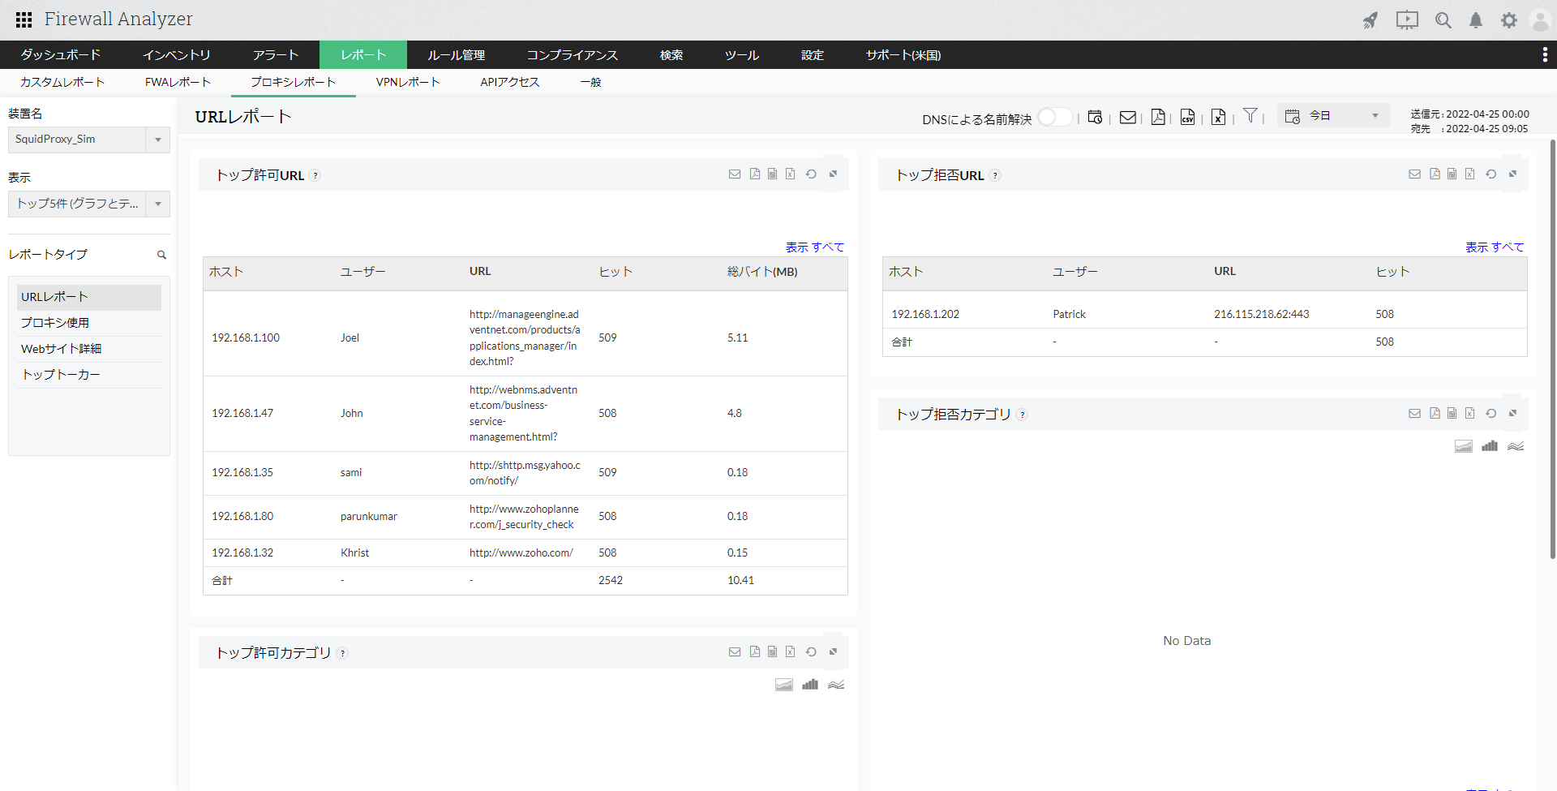This screenshot has height=791, width=1557.
Task: Select the VPNレポート sub-tab
Action: [x=407, y=82]
